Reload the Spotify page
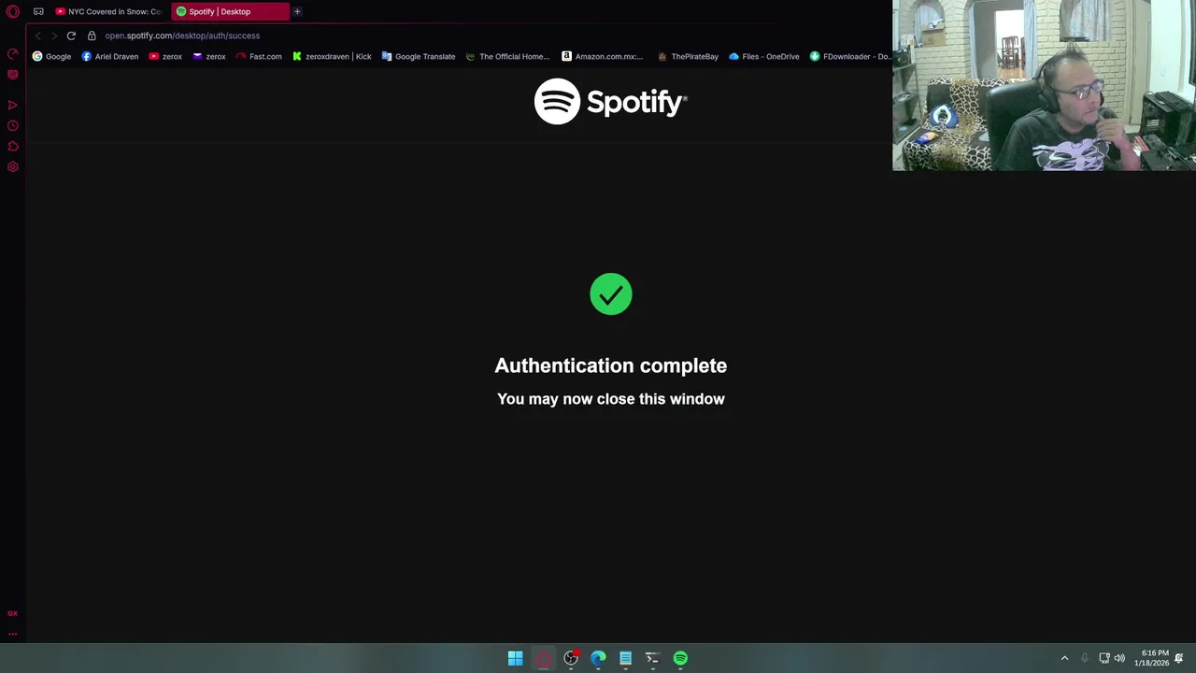The height and width of the screenshot is (673, 1196). tap(71, 36)
